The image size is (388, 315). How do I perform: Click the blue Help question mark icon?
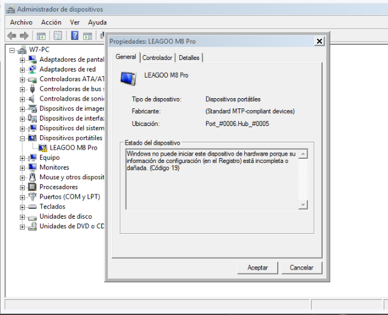tap(75, 36)
